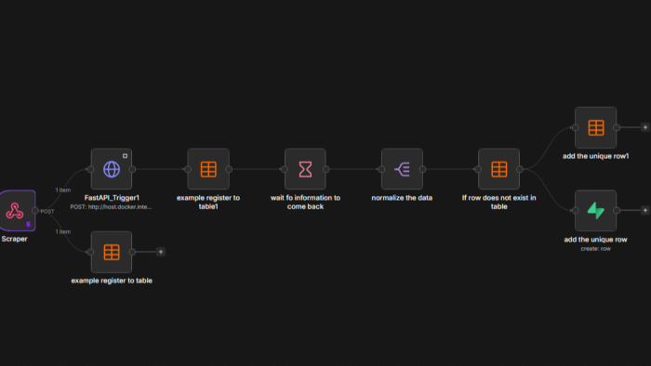Click input connector of normalize the data
This screenshot has height=366, width=651.
[381, 169]
